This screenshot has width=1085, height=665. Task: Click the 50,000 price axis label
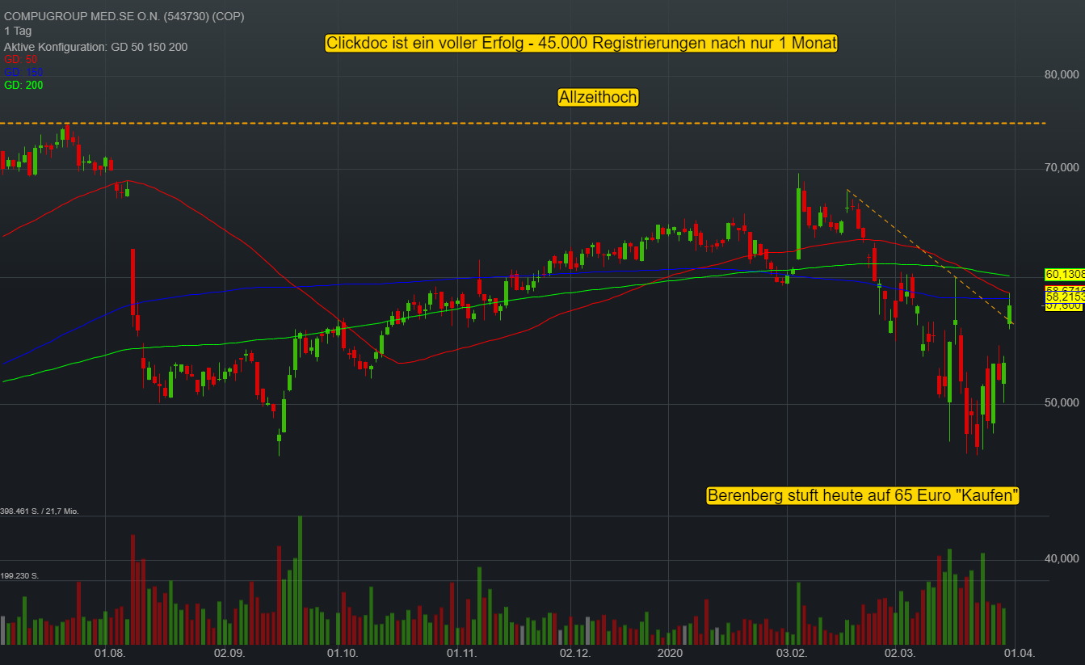(x=1062, y=402)
